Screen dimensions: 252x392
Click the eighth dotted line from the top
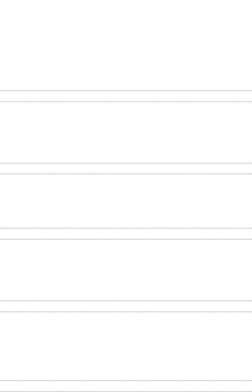tap(126, 312)
